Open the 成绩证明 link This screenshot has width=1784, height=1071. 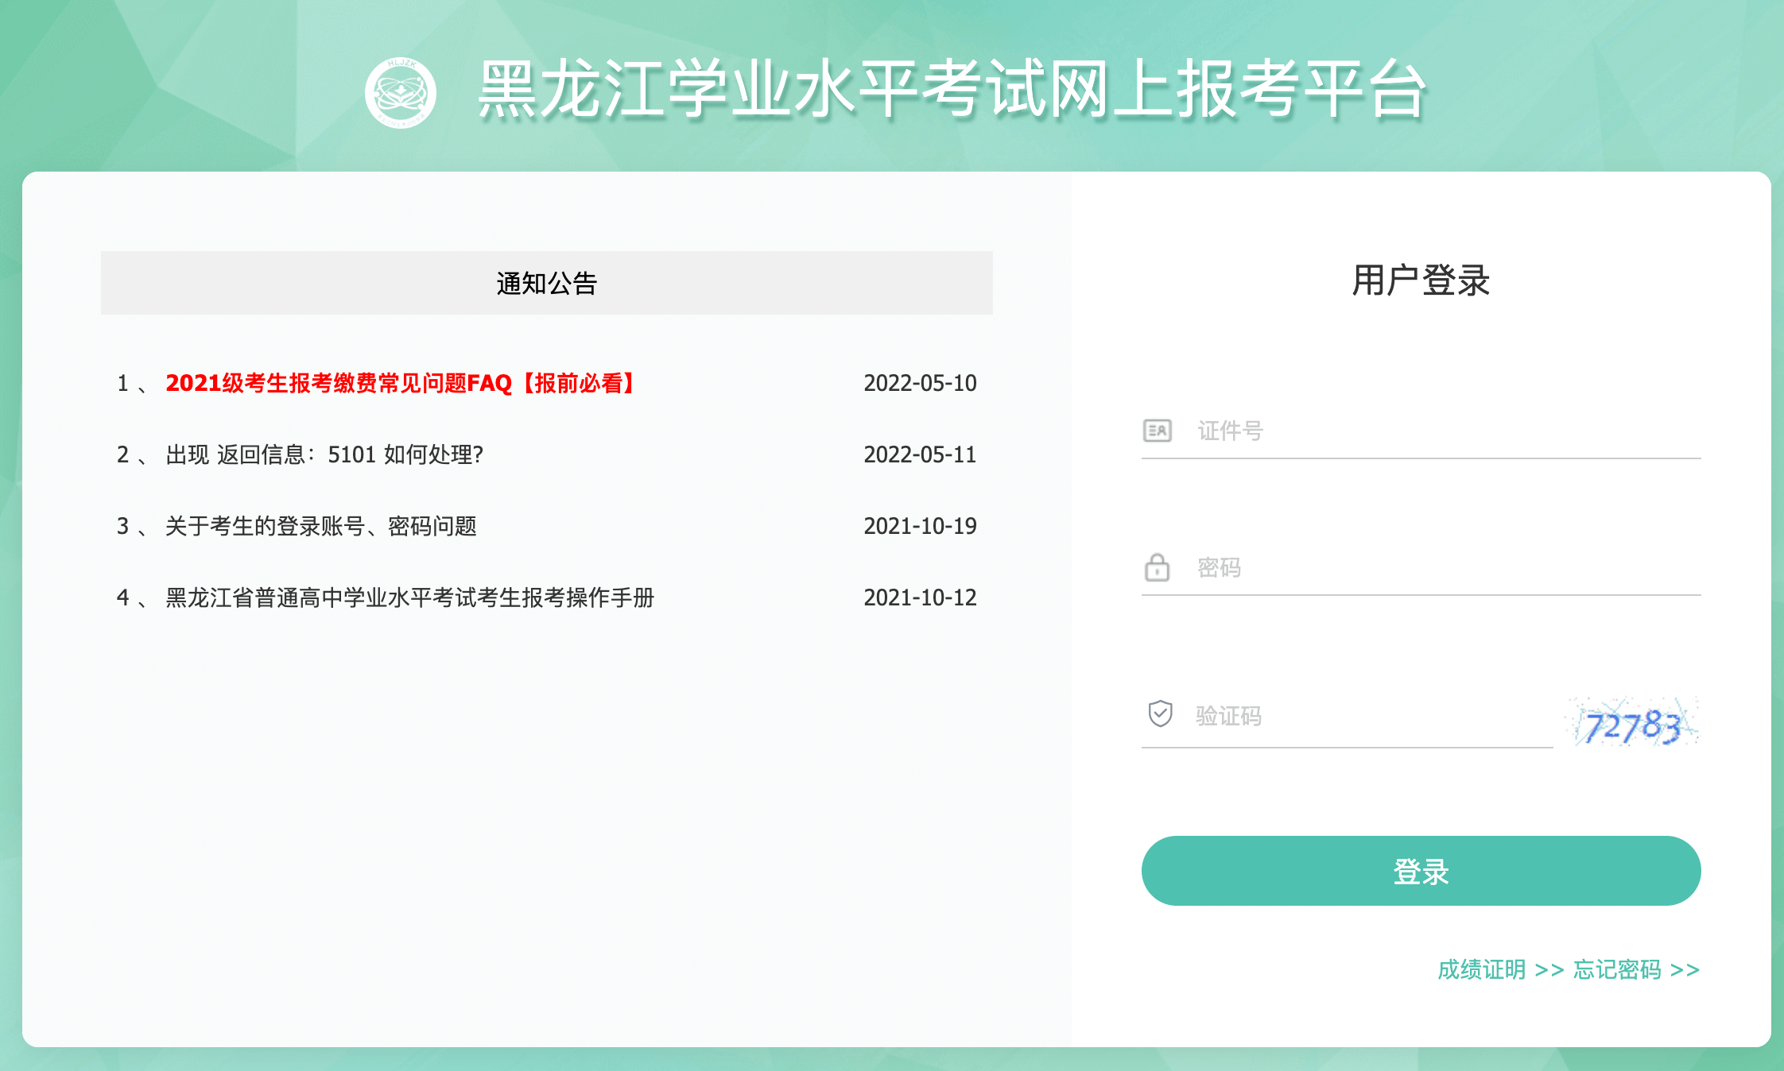(x=1499, y=969)
